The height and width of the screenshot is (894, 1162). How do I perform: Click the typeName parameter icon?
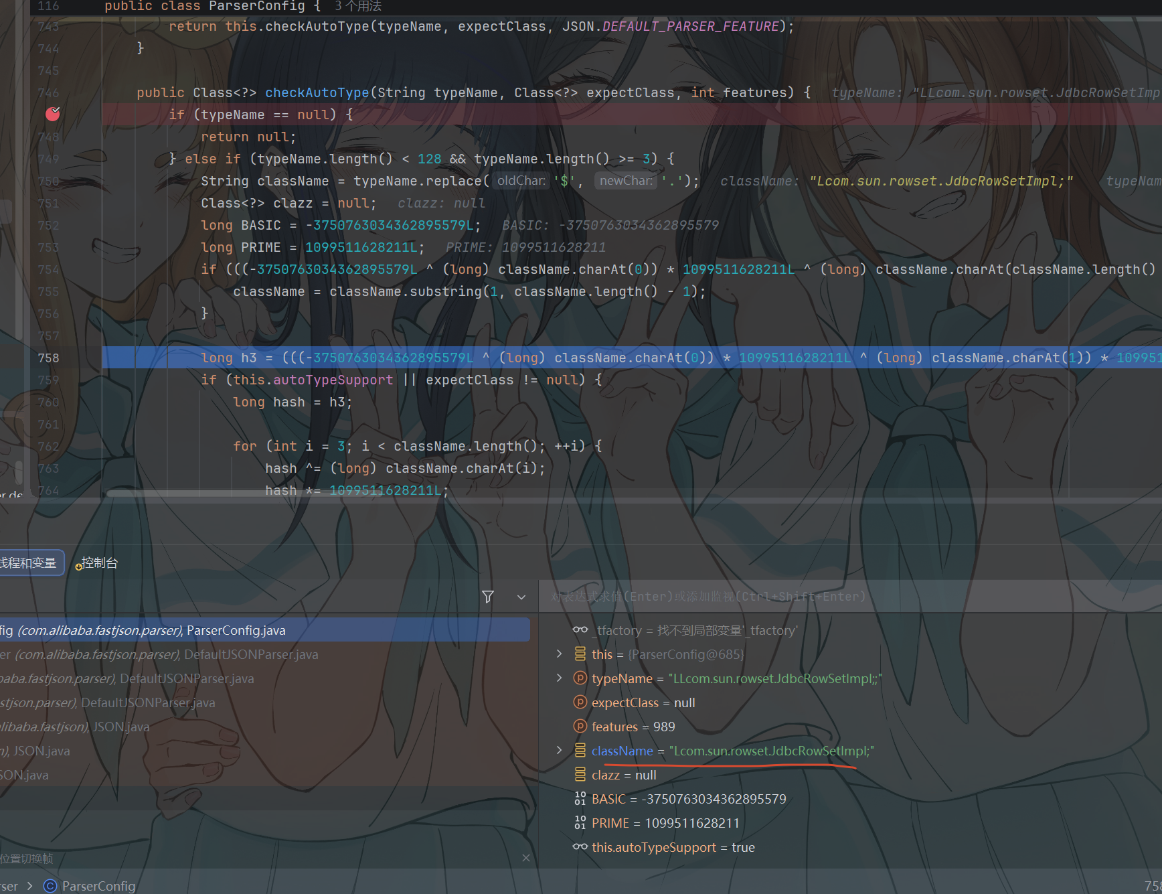(580, 678)
